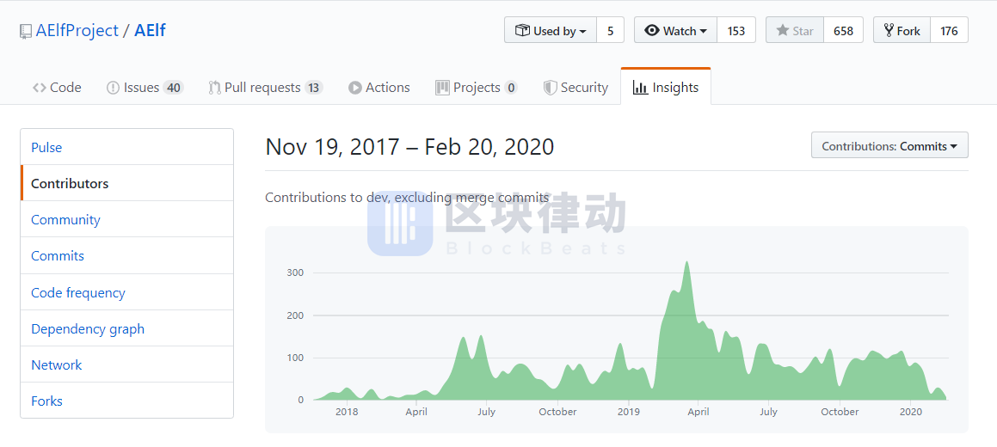Viewport: 997px width, 447px height.
Task: Switch to the Pull requests tab
Action: [266, 88]
